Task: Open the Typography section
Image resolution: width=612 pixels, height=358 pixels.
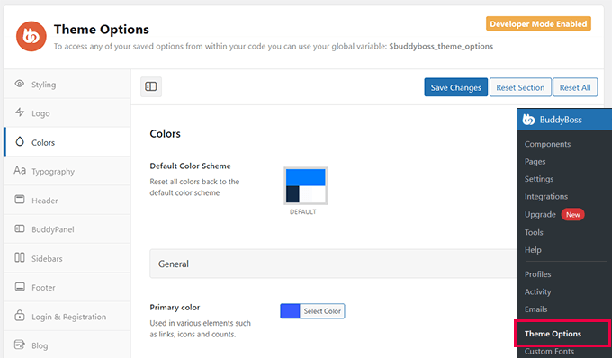Action: point(67,171)
